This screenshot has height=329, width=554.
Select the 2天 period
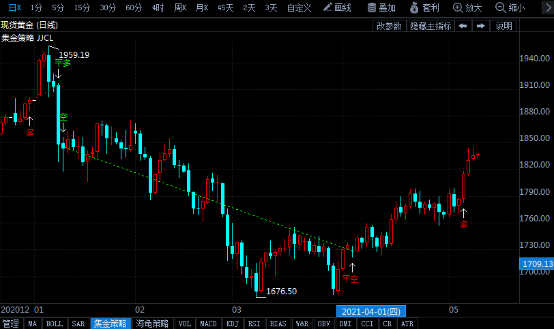[249, 7]
